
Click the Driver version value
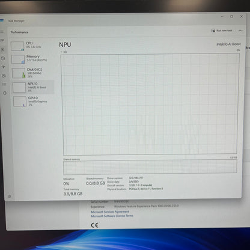click(136, 178)
